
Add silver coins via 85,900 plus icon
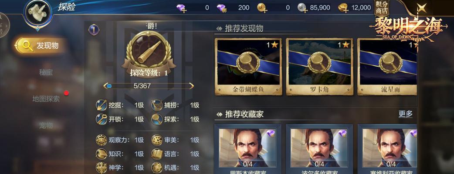302,8
